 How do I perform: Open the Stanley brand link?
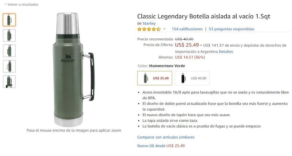[x=149, y=23]
